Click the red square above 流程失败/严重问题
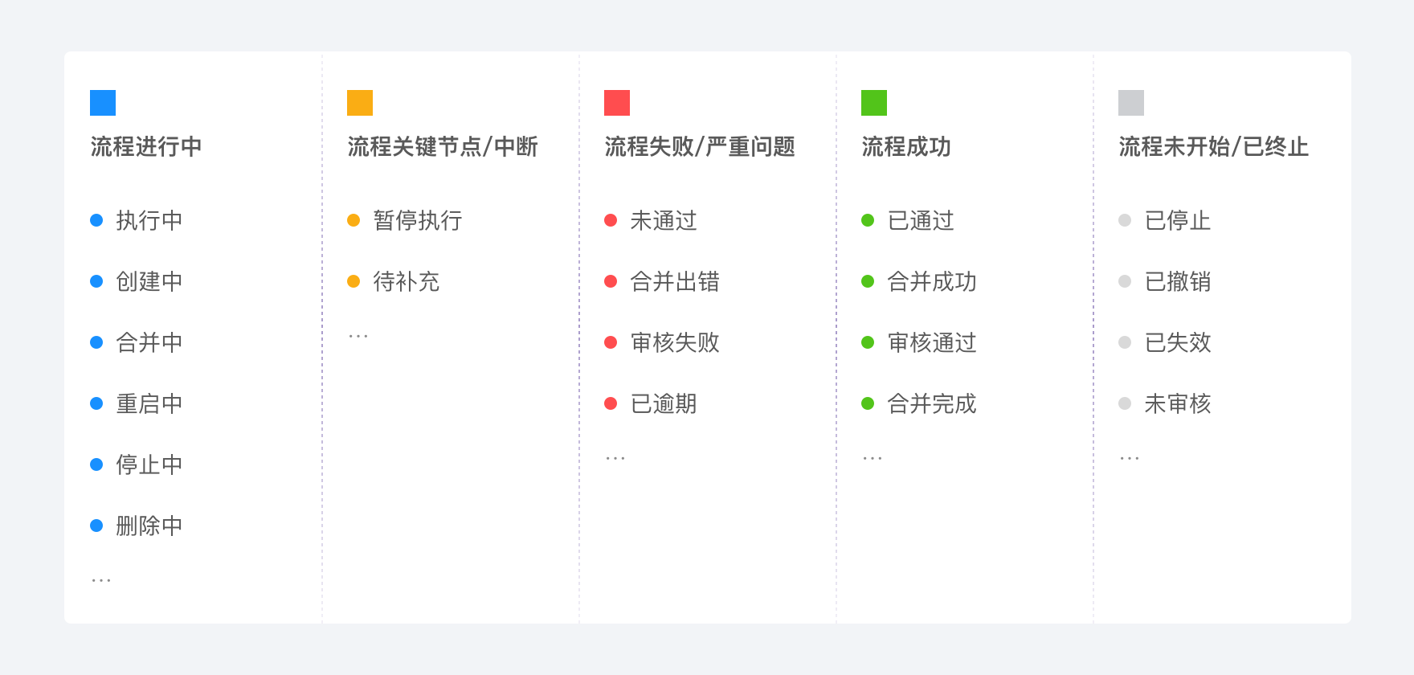The width and height of the screenshot is (1414, 675). pyautogui.click(x=617, y=103)
